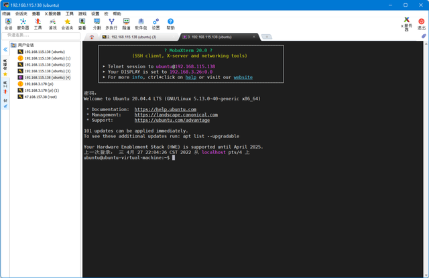Open the 会话夹 star toolbar icon
The width and height of the screenshot is (429, 278).
pos(67,24)
